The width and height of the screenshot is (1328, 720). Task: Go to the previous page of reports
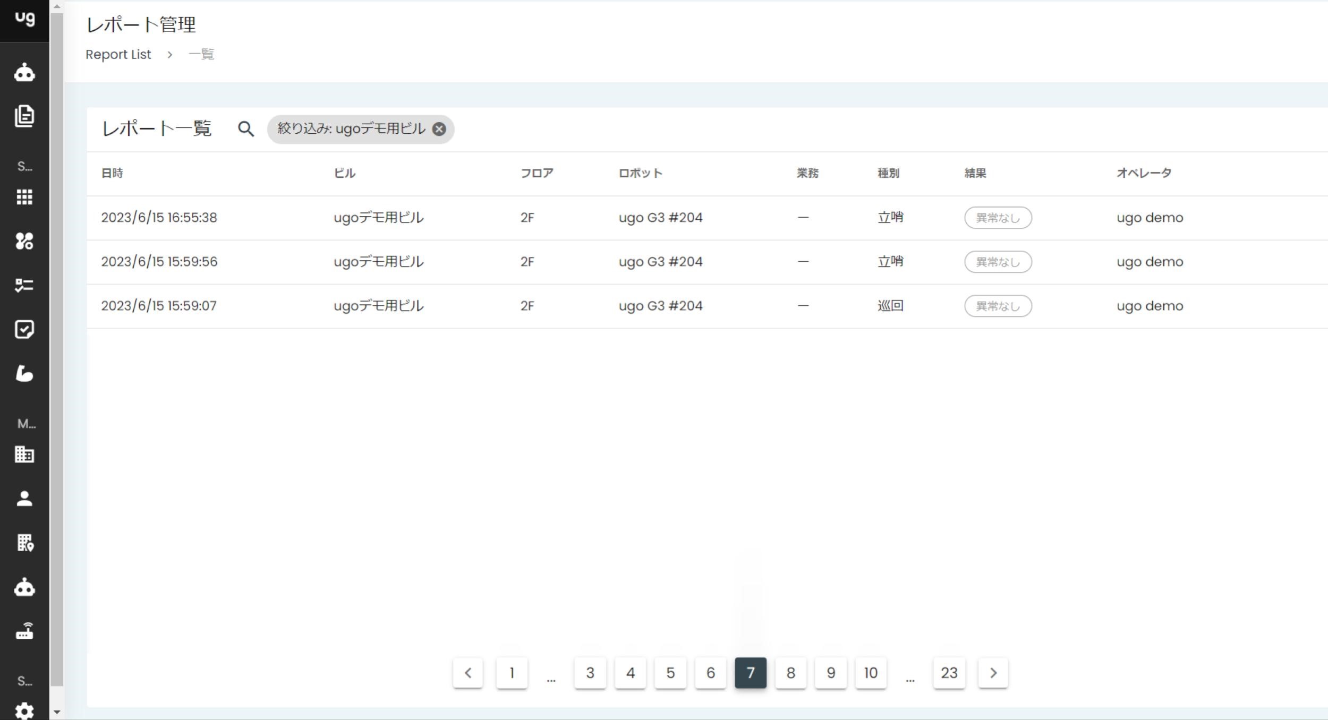[x=468, y=672]
